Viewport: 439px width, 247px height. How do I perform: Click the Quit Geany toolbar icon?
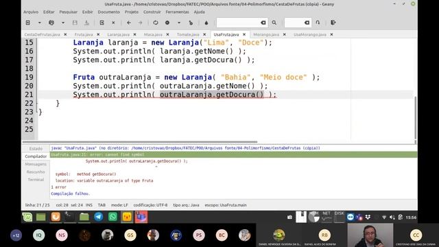(333, 23)
